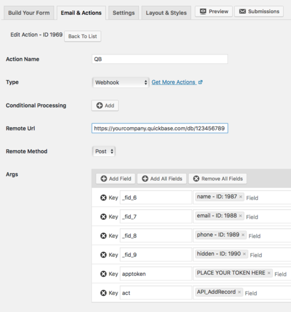
Task: Delete the _fid_7 key row
Action: (103, 216)
